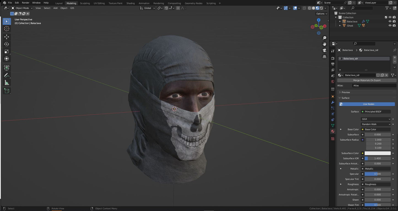Select the Annotate tool

(6, 75)
